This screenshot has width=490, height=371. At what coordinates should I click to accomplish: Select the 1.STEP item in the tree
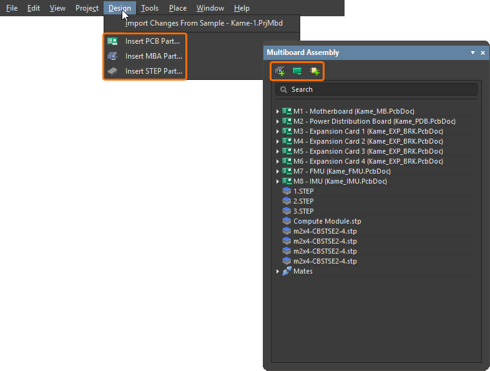pyautogui.click(x=303, y=191)
